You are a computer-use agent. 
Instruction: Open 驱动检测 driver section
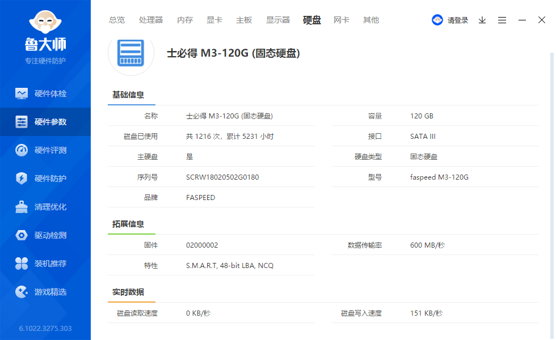[45, 235]
